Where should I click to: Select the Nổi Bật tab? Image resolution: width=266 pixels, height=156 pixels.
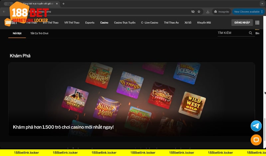click(17, 33)
